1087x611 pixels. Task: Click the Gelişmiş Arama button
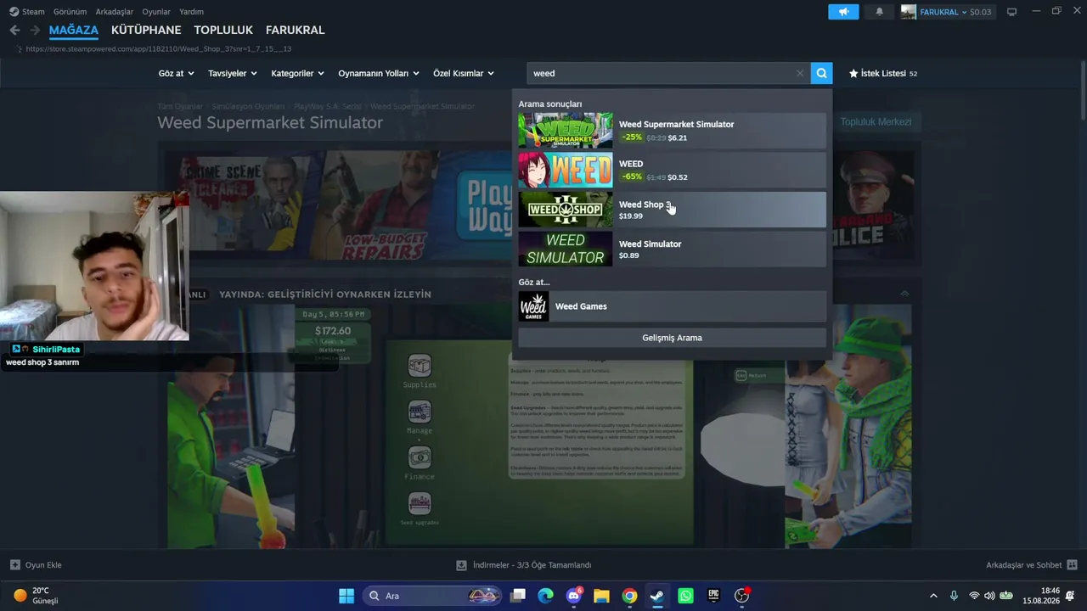pyautogui.click(x=672, y=338)
